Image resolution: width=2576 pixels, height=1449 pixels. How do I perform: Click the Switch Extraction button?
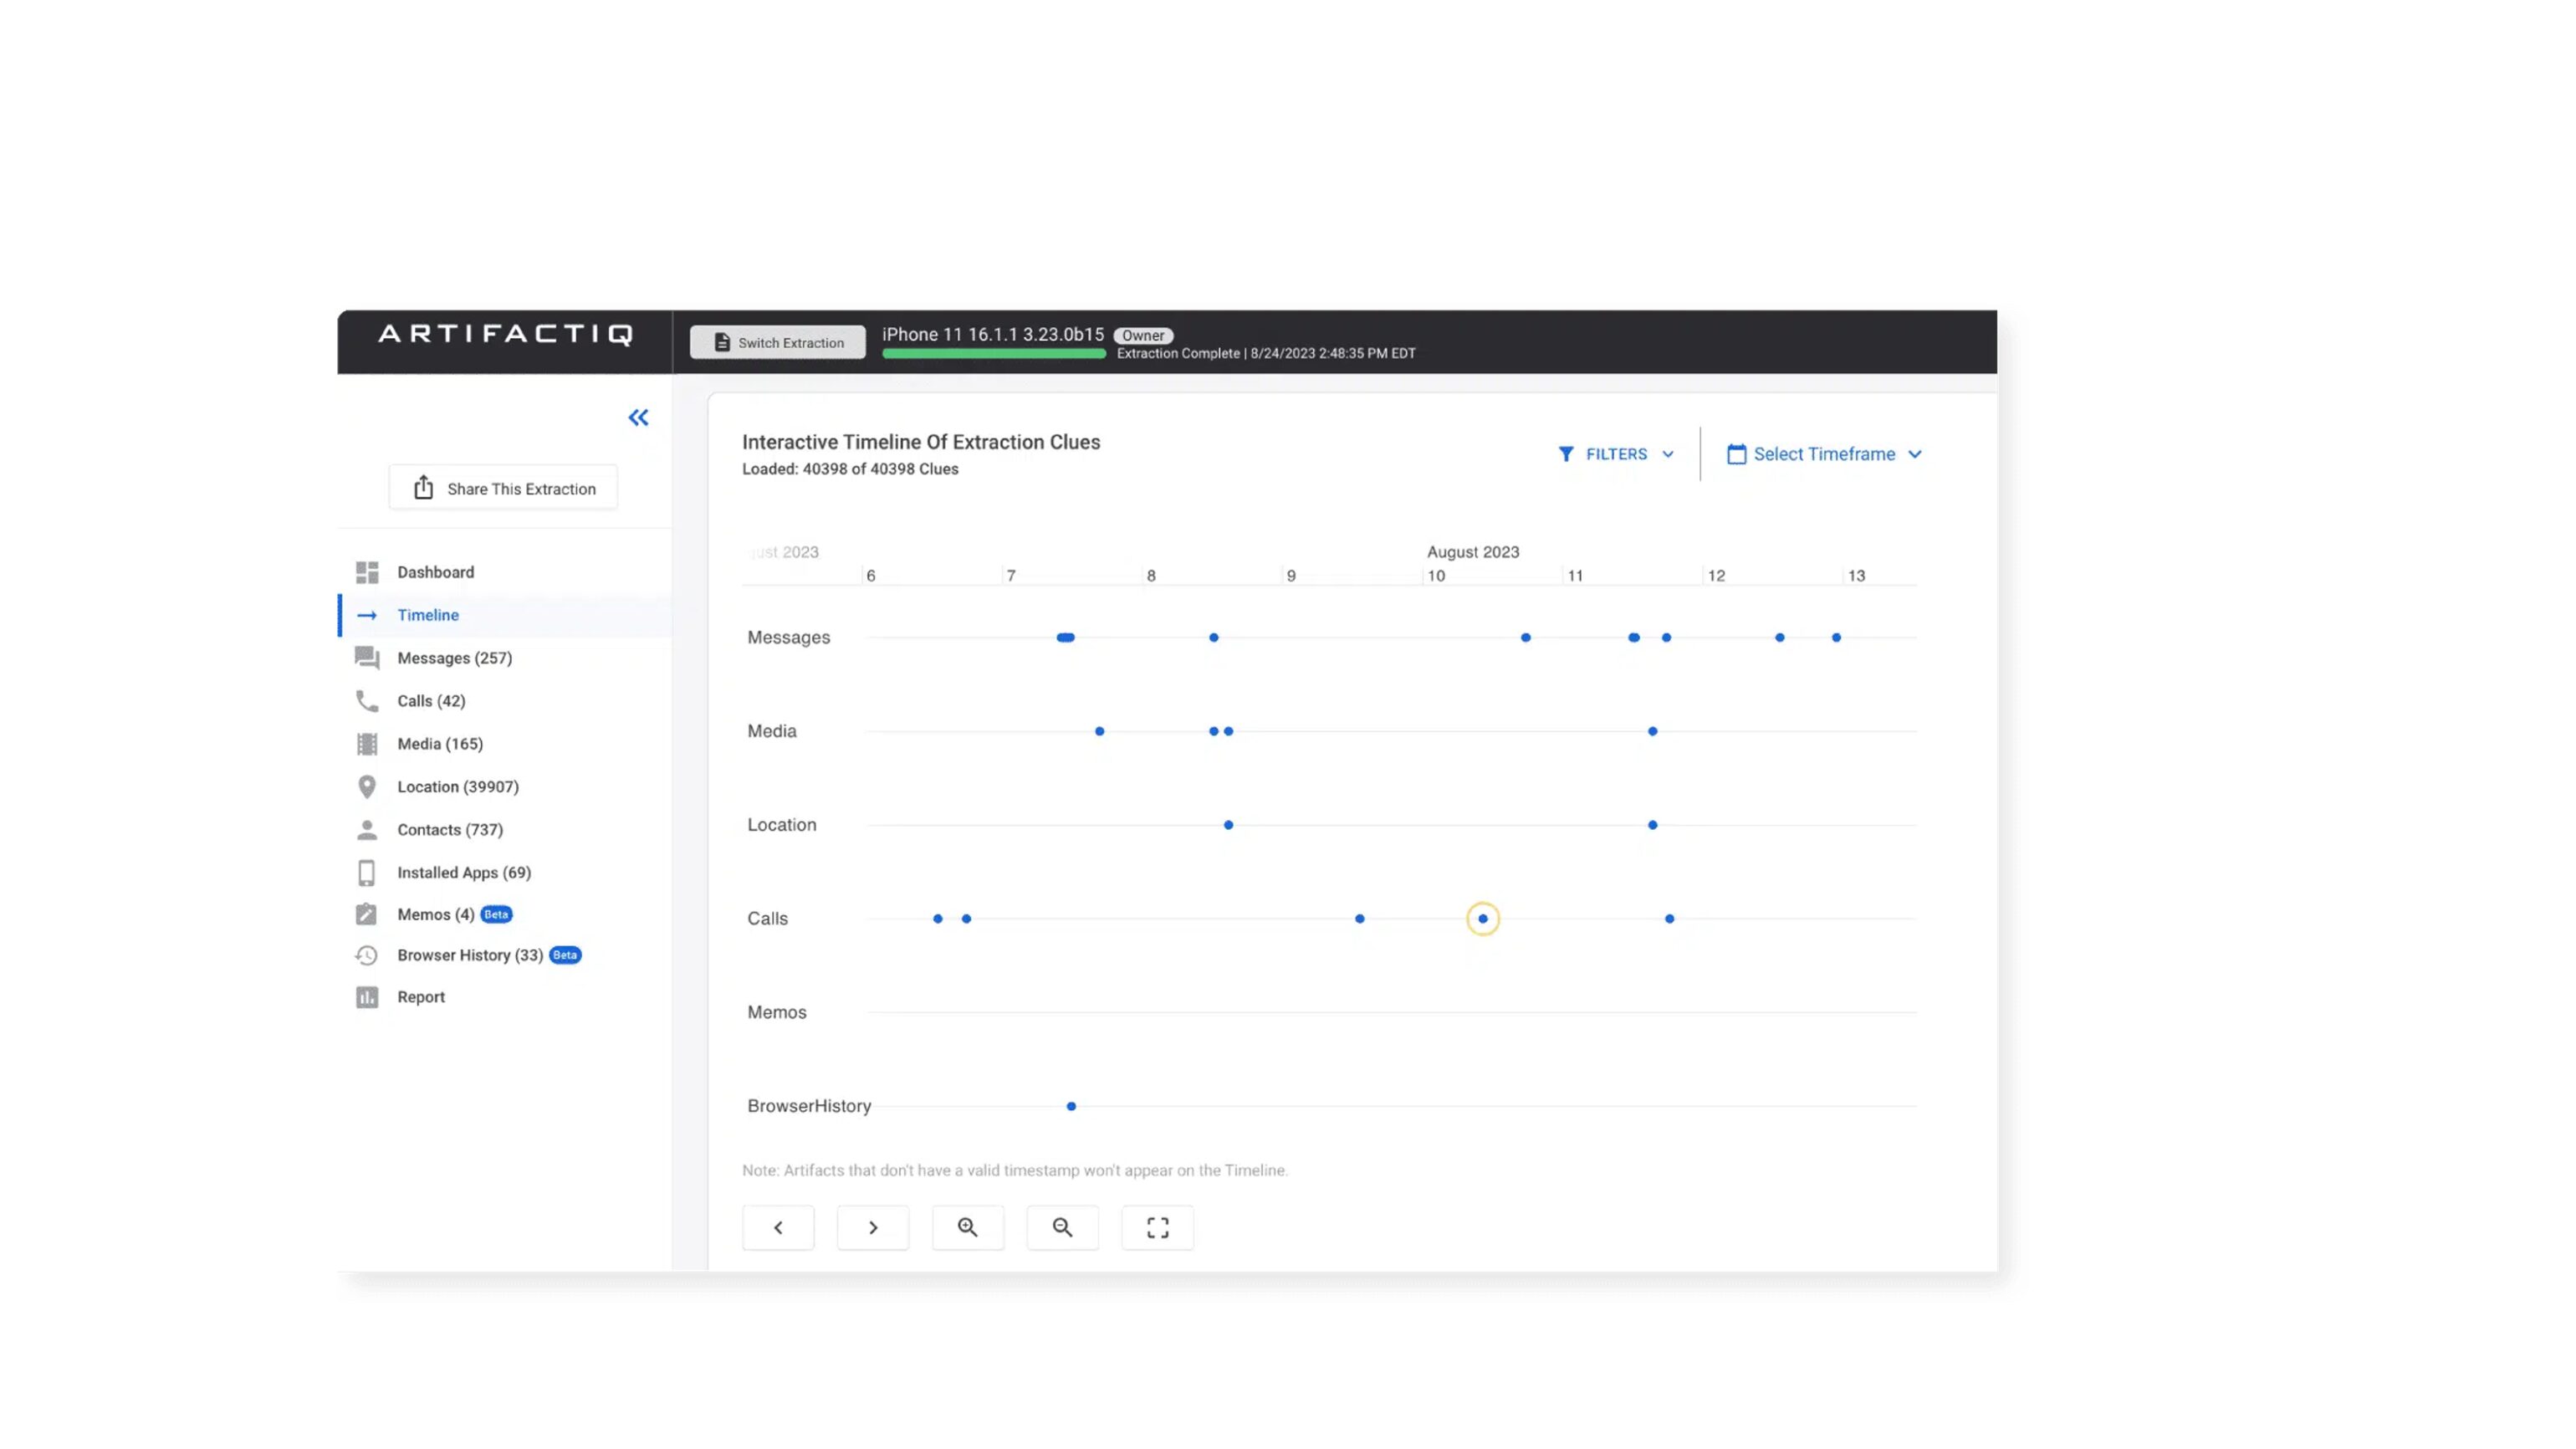pos(777,342)
